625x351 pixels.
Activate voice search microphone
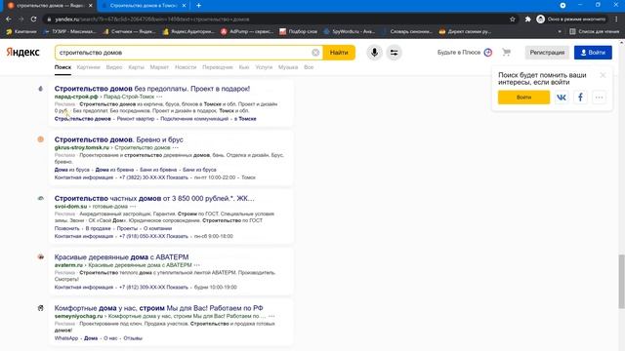pyautogui.click(x=374, y=53)
